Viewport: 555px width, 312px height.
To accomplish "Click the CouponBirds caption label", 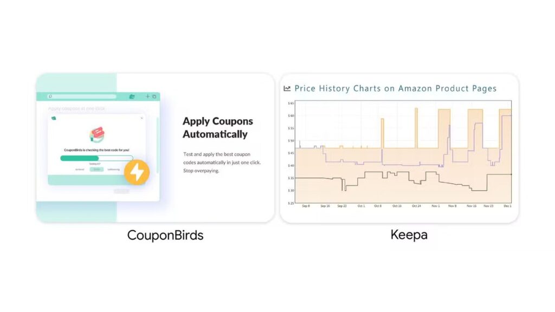I will click(165, 235).
